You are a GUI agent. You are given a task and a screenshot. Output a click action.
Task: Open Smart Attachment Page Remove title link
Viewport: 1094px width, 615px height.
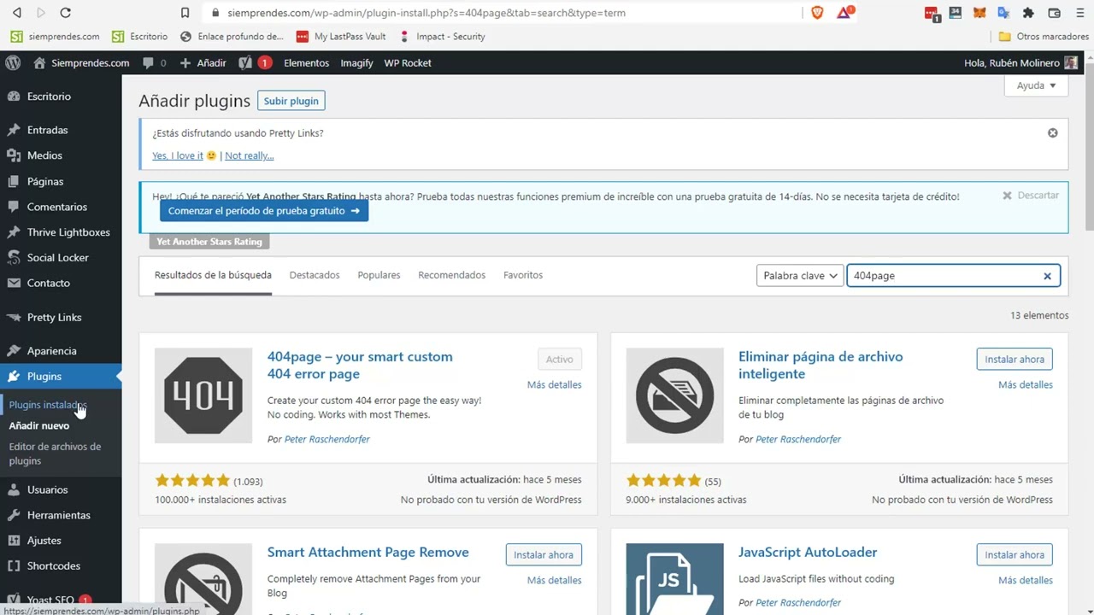368,553
